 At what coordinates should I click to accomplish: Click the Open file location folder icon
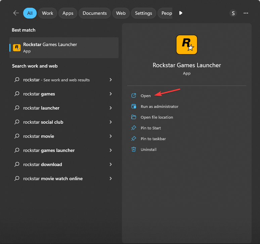pos(134,117)
